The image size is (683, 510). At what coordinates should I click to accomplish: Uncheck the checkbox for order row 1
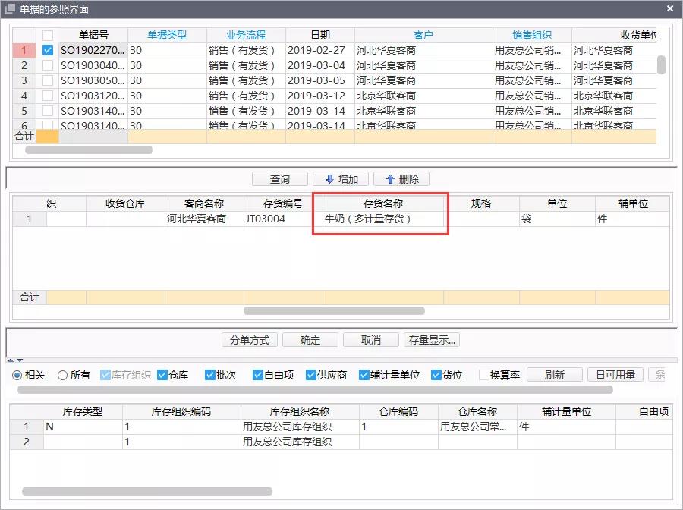pos(48,50)
